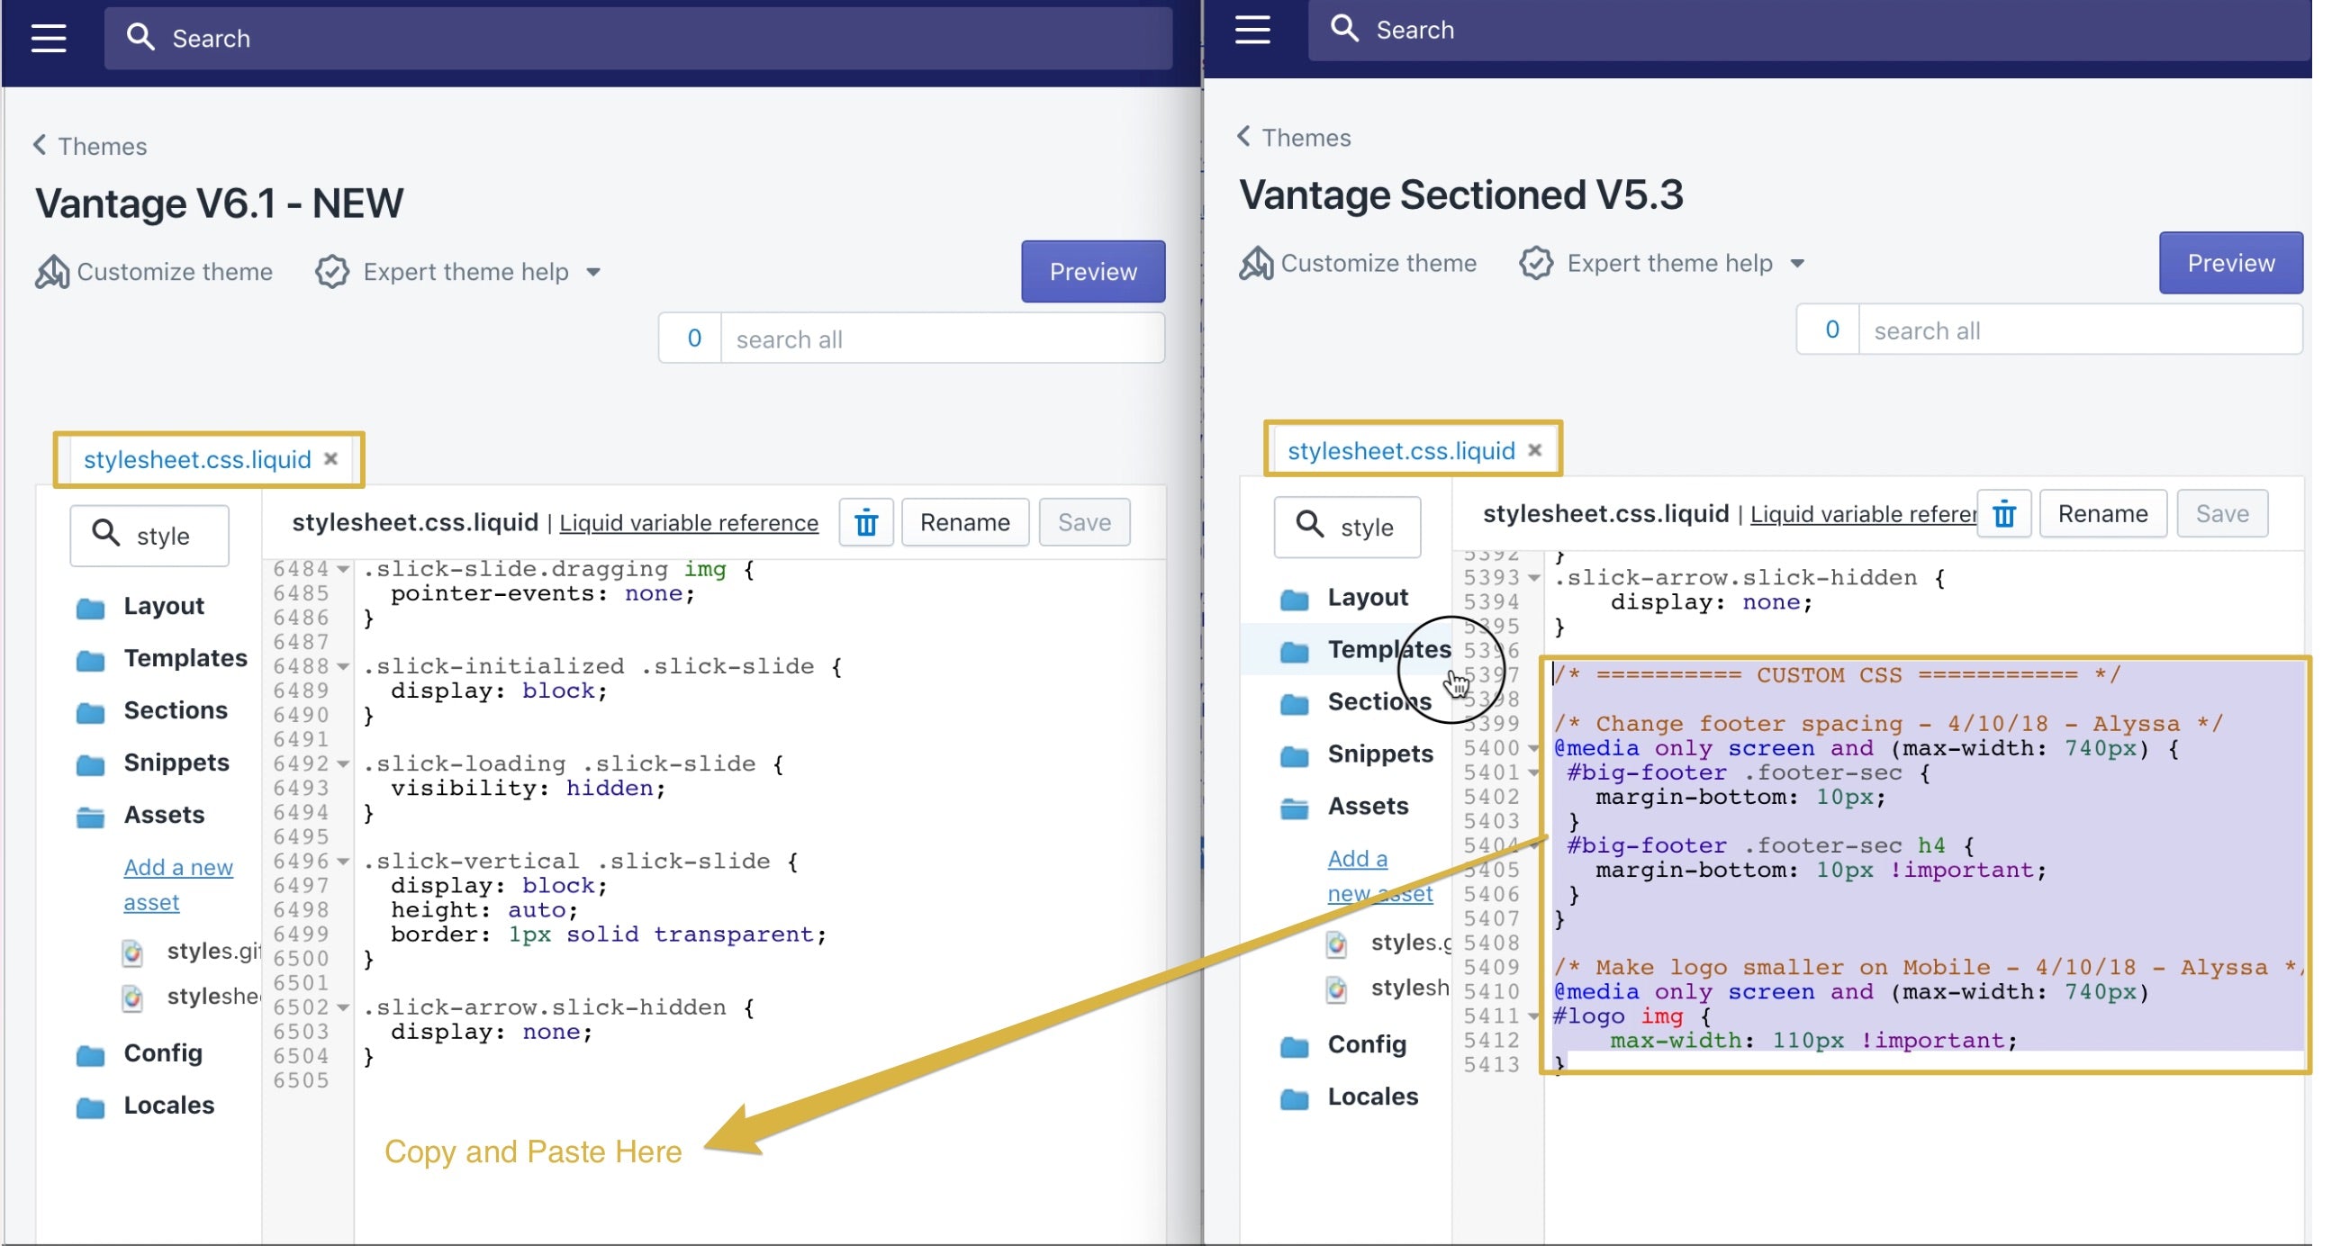Collapse code fold at line 5400 right window
This screenshot has height=1246, width=2350.
coord(1533,748)
